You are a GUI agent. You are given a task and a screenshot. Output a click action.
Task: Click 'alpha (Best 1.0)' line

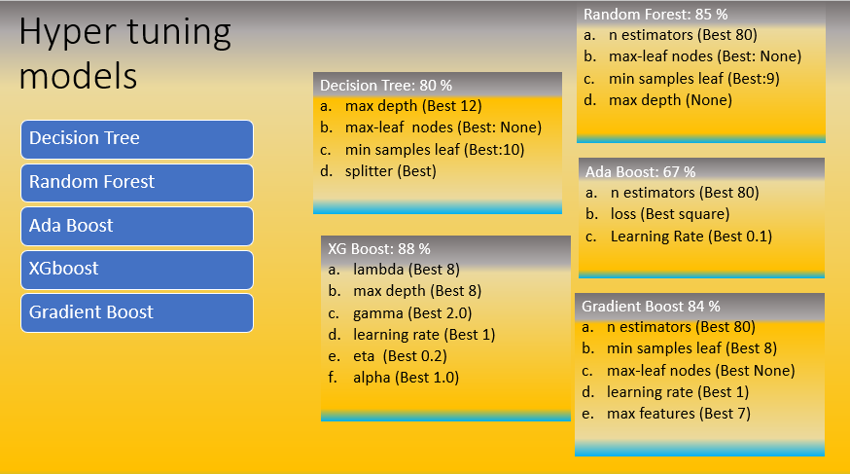(x=406, y=378)
